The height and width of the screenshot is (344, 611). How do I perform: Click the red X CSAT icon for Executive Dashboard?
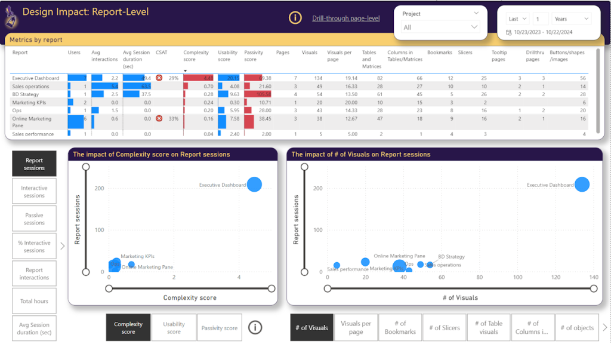point(159,78)
